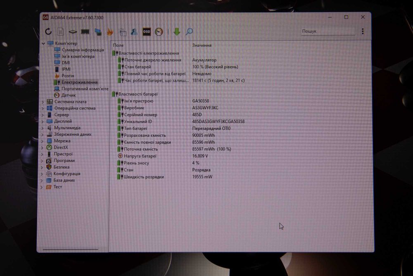Click the motherboard chip toolbar icon
The width and height of the screenshot is (413, 276).
pyautogui.click(x=73, y=32)
